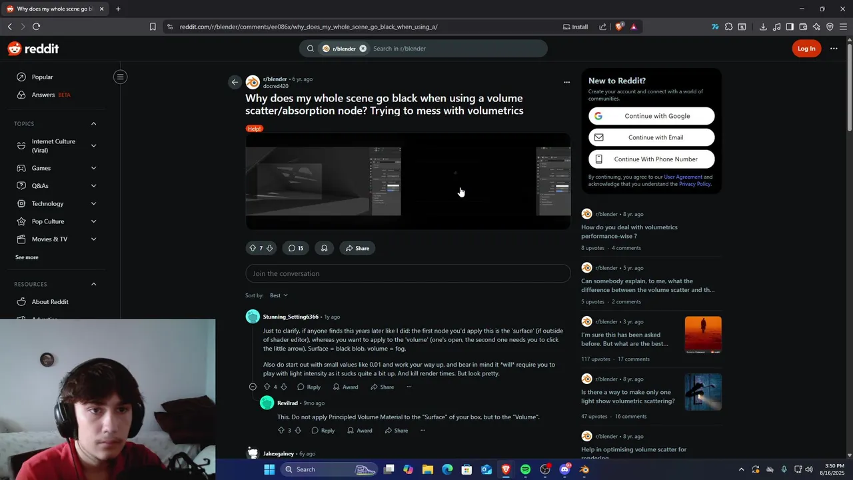Expand the Pop Culture topic
This screenshot has width=853, height=480.
[x=93, y=221]
